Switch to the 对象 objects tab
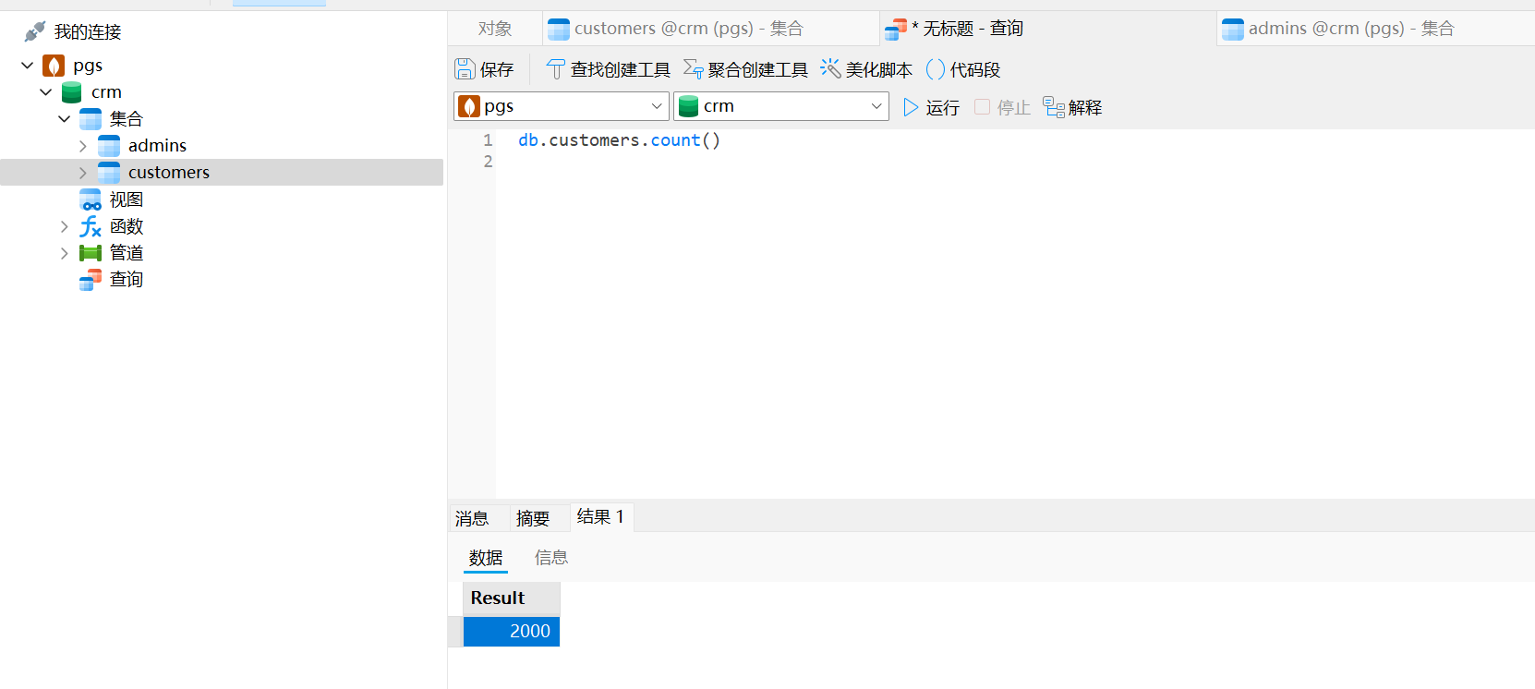This screenshot has height=689, width=1535. point(495,29)
